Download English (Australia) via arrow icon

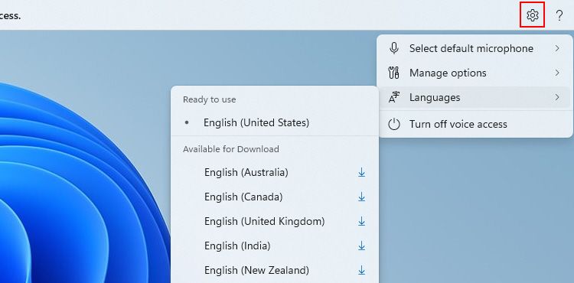(x=362, y=172)
